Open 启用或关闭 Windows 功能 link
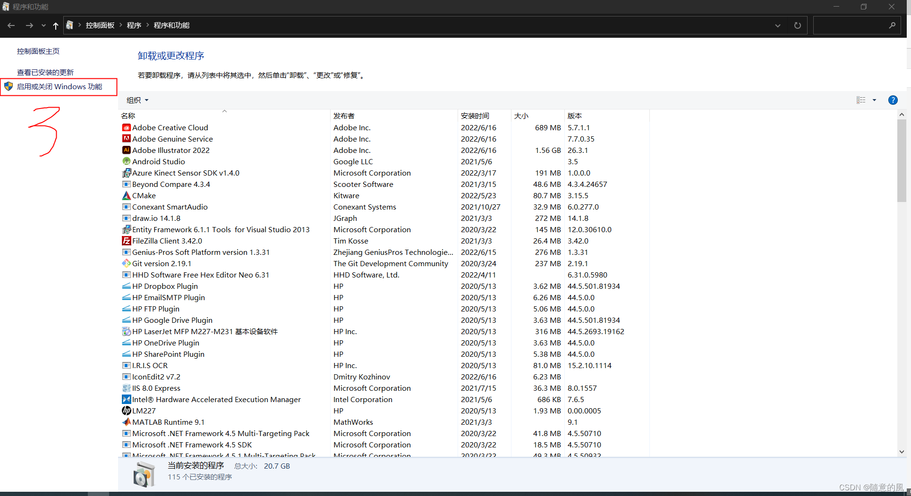911x496 pixels. coord(60,86)
